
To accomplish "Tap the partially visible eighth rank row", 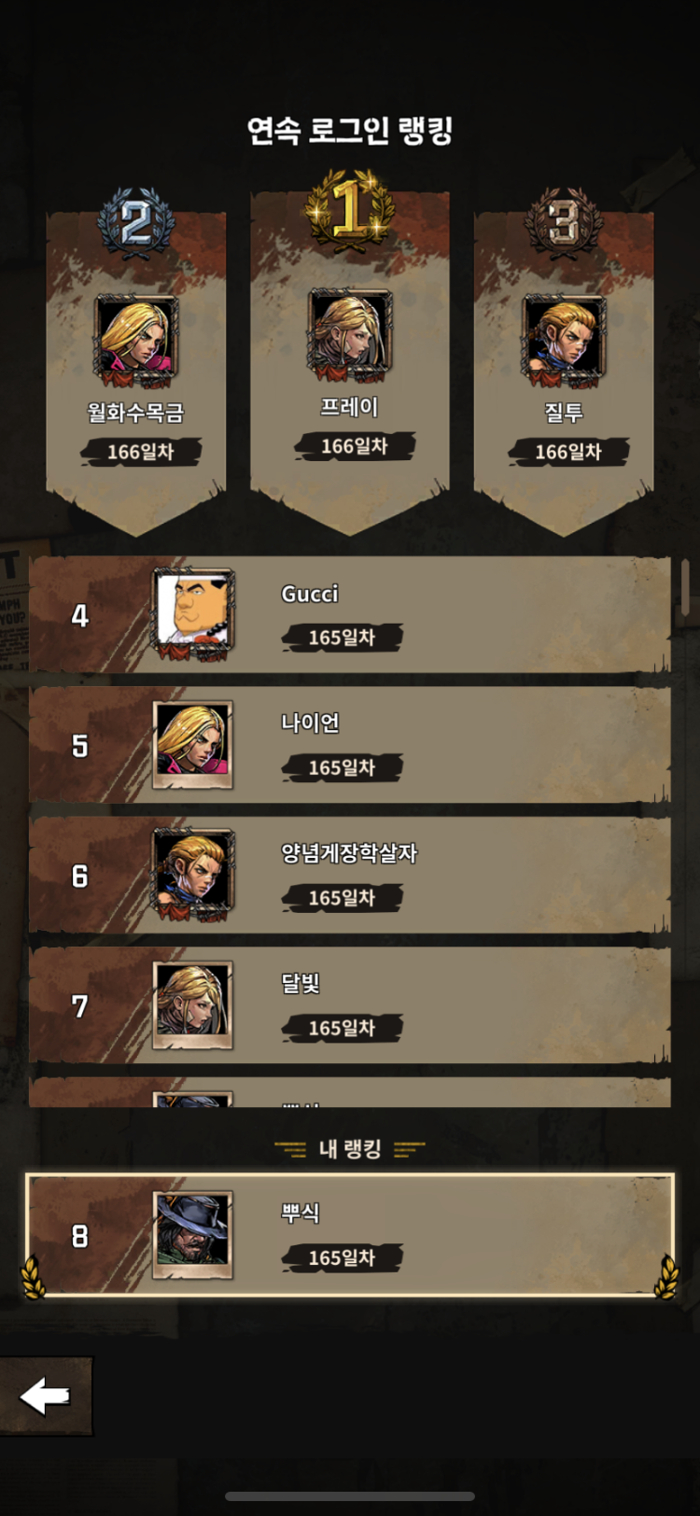I will click(x=350, y=1092).
